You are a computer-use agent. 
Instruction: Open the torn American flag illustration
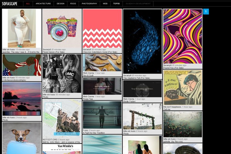[22, 65]
